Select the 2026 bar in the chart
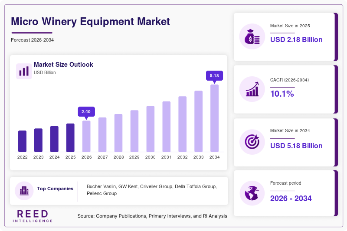 click(x=86, y=136)
